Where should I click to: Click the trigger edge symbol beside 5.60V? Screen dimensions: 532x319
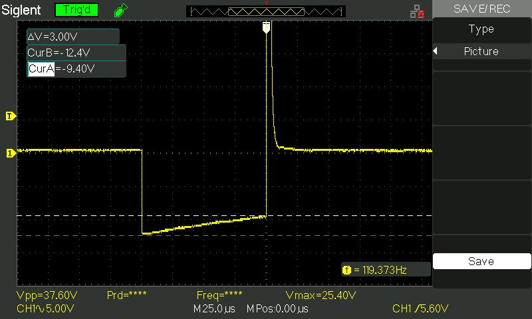click(x=415, y=309)
